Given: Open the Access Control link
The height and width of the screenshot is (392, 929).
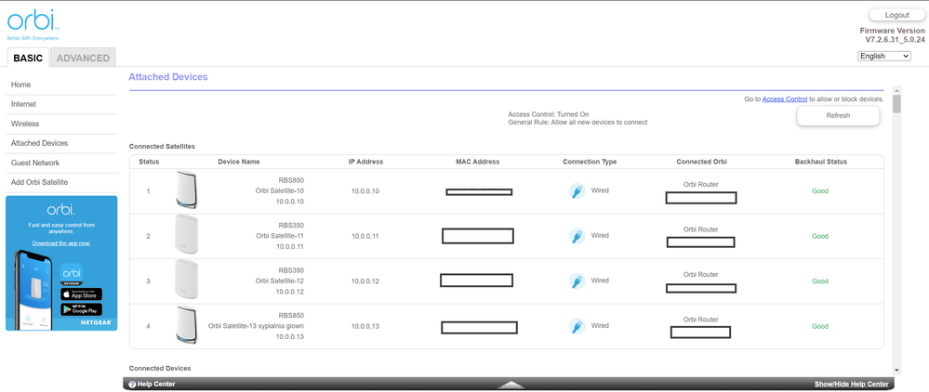Looking at the screenshot, I should 784,98.
